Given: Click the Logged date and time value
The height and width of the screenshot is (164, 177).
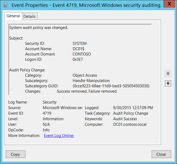Looking at the screenshot, I should (x=133, y=108).
